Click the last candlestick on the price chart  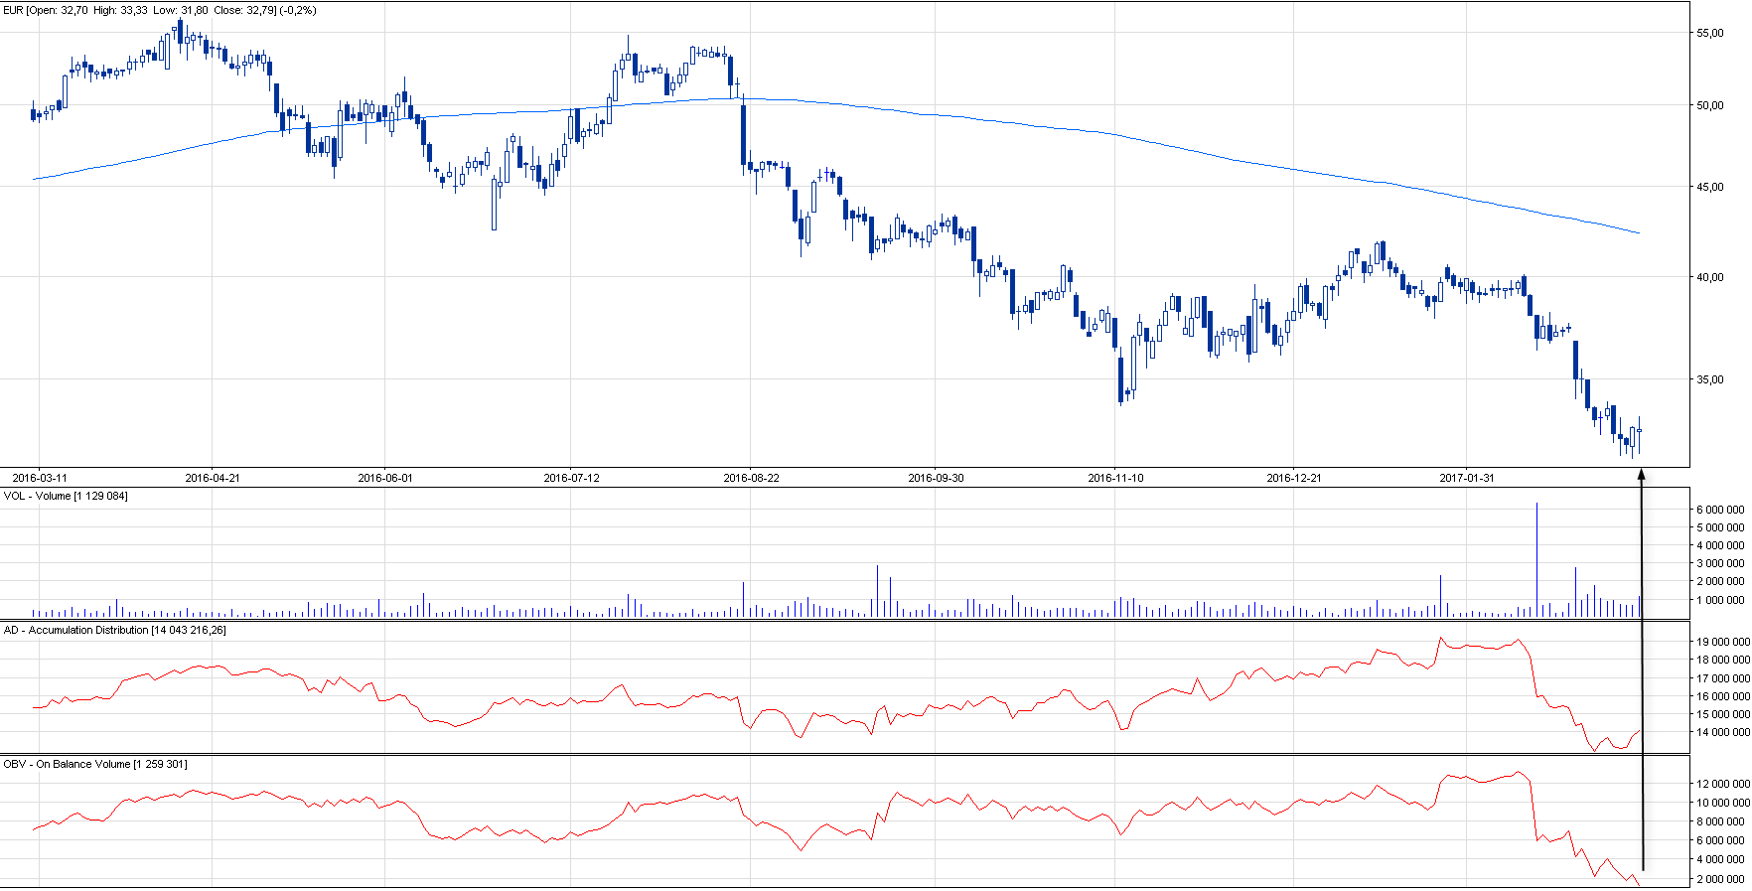click(x=1639, y=432)
